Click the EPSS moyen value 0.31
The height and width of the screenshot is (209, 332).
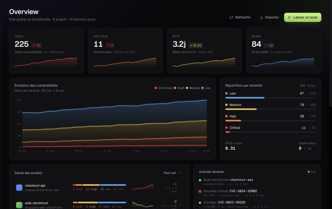point(230,148)
